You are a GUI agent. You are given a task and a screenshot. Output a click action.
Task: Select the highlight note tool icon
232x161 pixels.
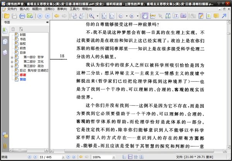pos(201,16)
